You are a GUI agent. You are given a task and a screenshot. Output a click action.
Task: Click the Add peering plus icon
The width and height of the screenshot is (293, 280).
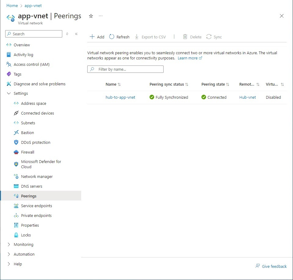92,37
